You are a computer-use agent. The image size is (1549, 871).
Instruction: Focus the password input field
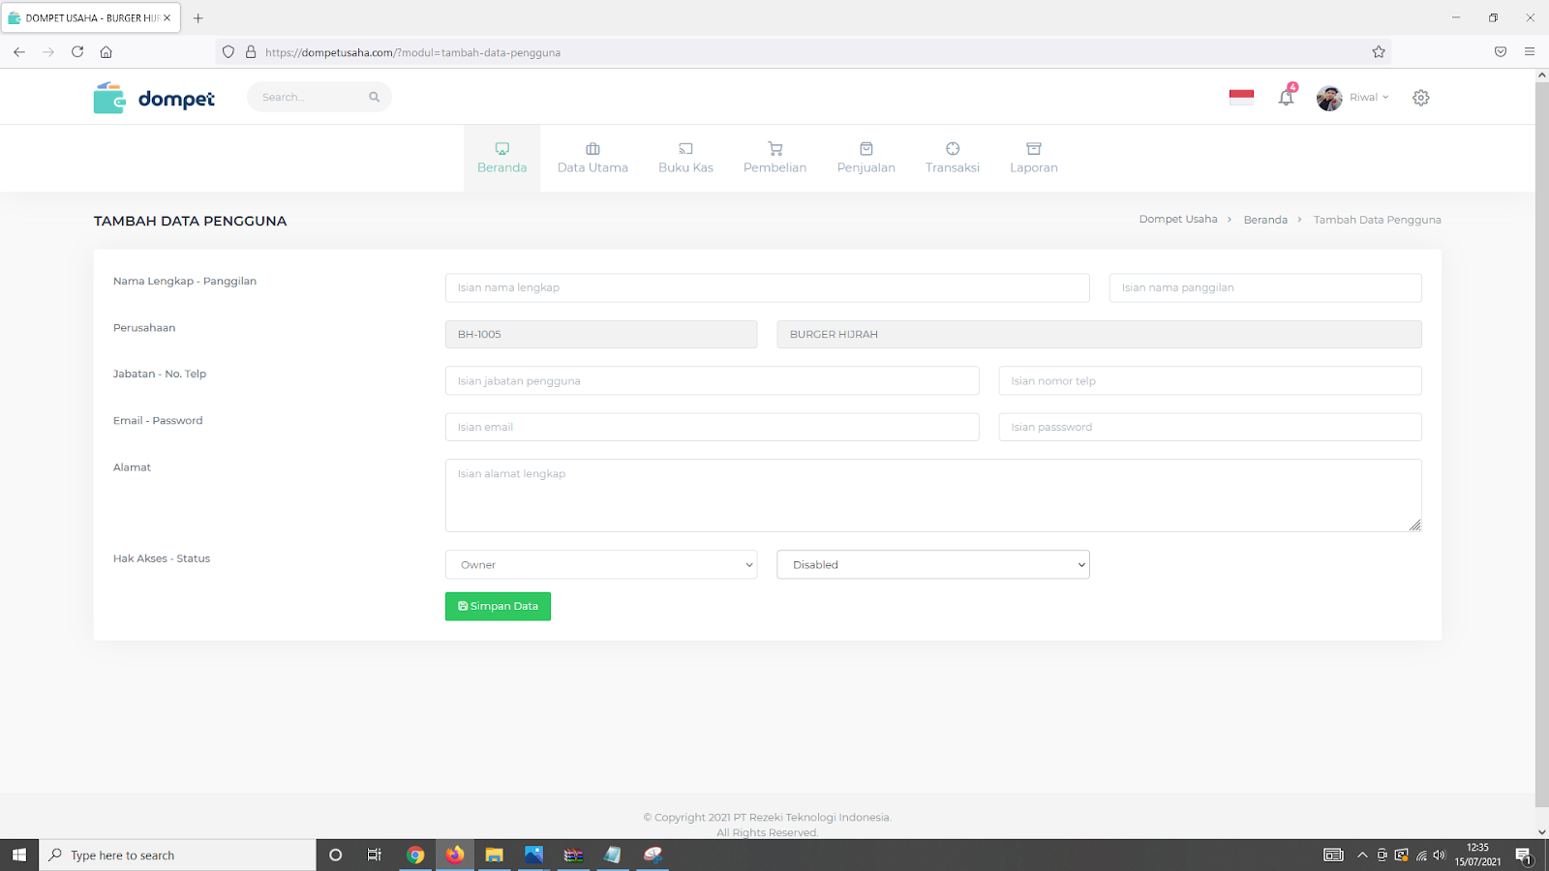coord(1210,427)
